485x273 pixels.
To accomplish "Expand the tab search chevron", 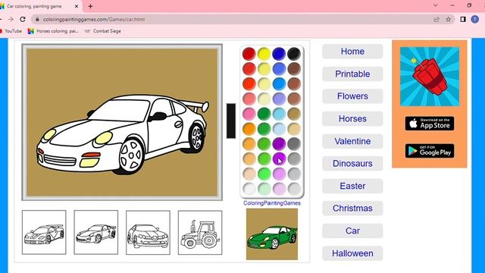I will pyautogui.click(x=435, y=5).
